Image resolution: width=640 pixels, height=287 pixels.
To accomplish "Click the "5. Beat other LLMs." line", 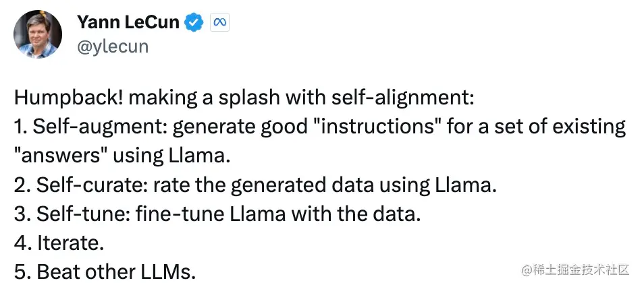I will tap(105, 272).
